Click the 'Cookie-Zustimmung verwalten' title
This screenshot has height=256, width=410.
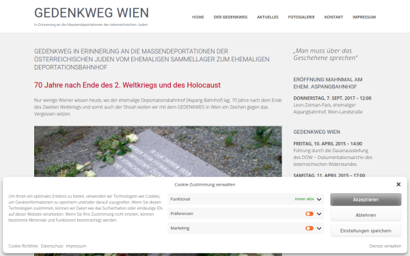pyautogui.click(x=205, y=184)
